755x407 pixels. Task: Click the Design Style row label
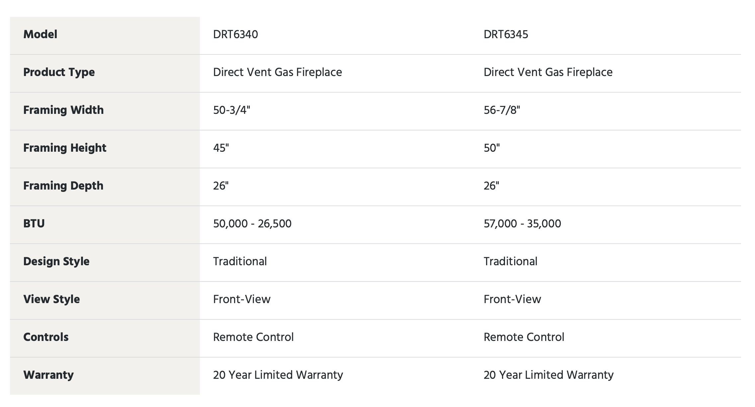tap(56, 262)
